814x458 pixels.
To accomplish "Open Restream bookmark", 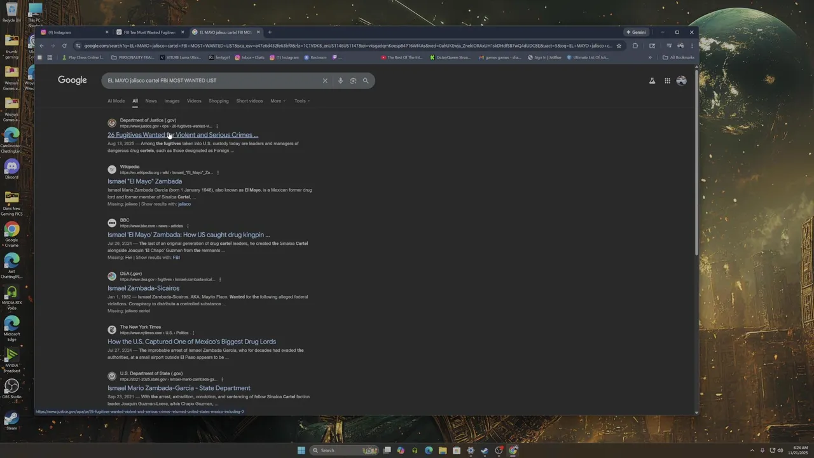I will [315, 57].
